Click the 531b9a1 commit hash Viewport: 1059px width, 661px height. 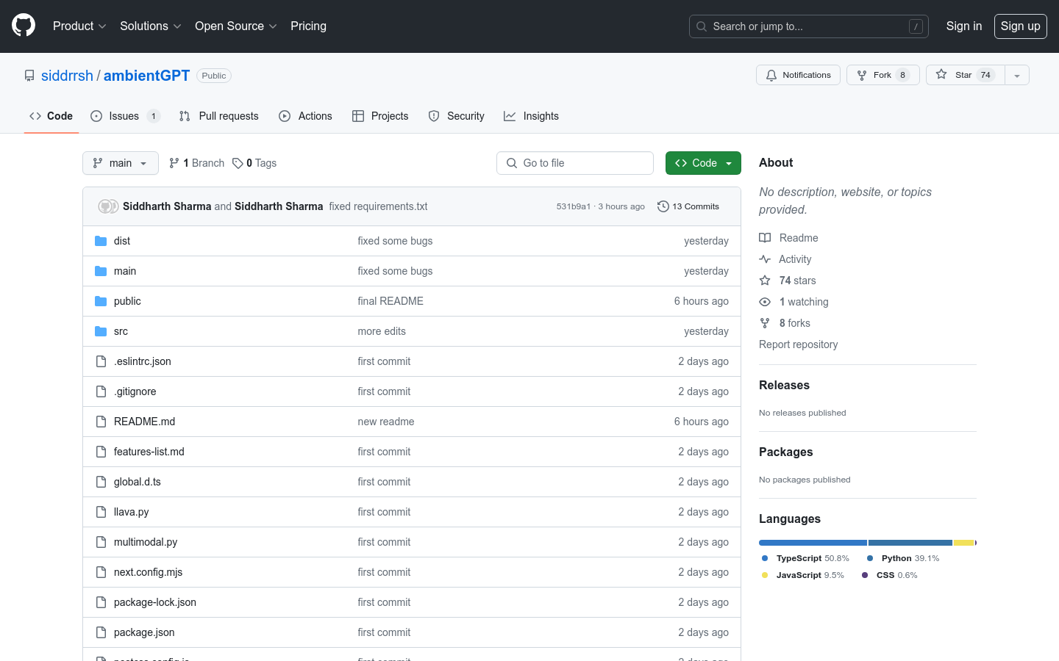tap(574, 206)
